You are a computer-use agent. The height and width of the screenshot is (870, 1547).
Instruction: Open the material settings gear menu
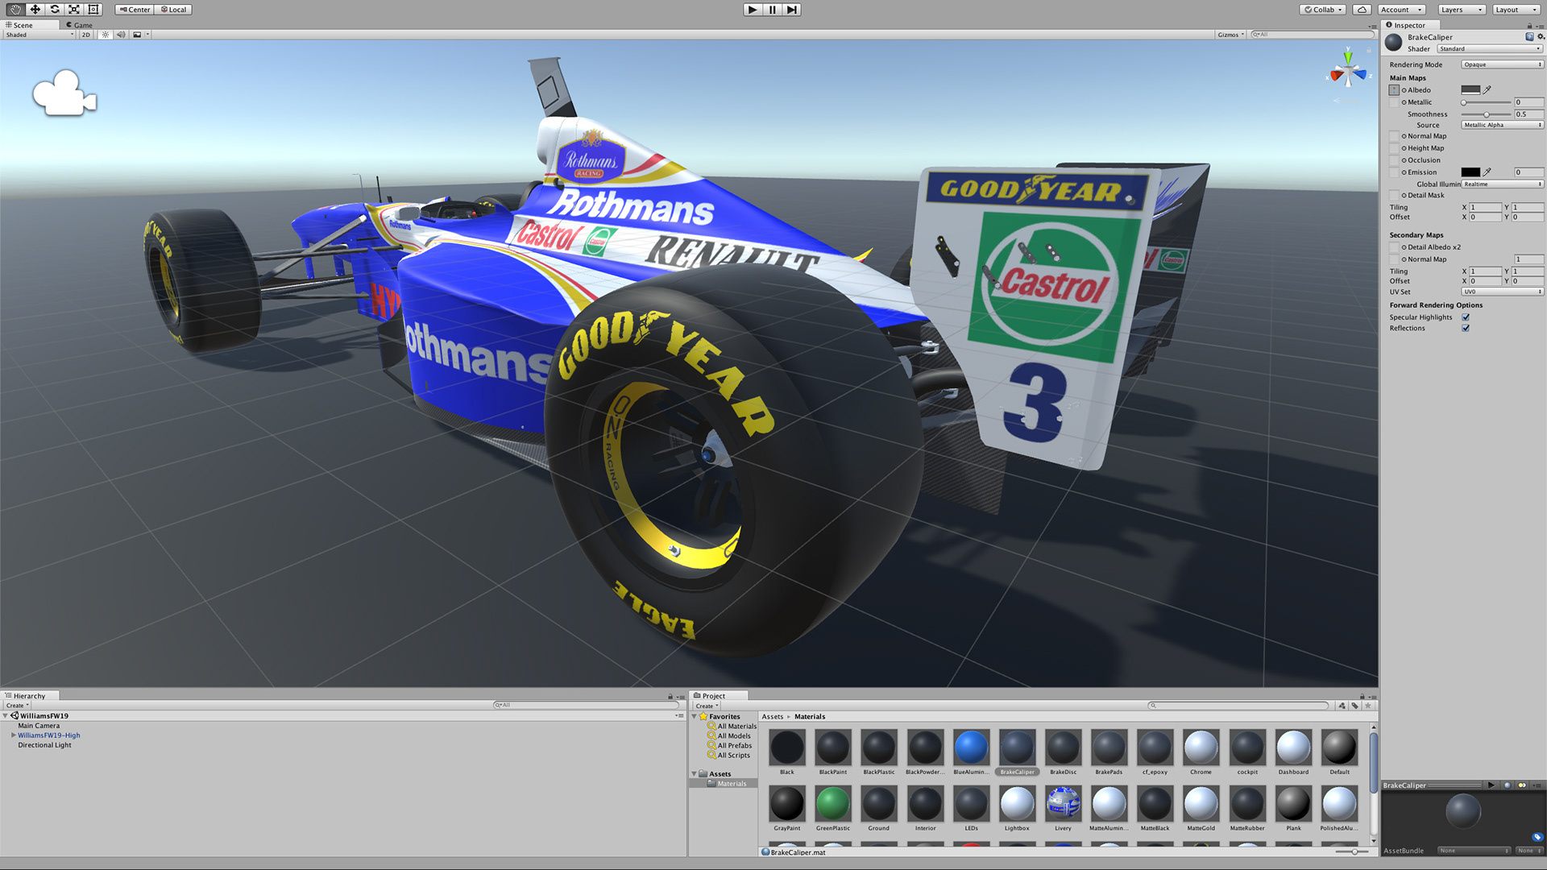tap(1541, 37)
